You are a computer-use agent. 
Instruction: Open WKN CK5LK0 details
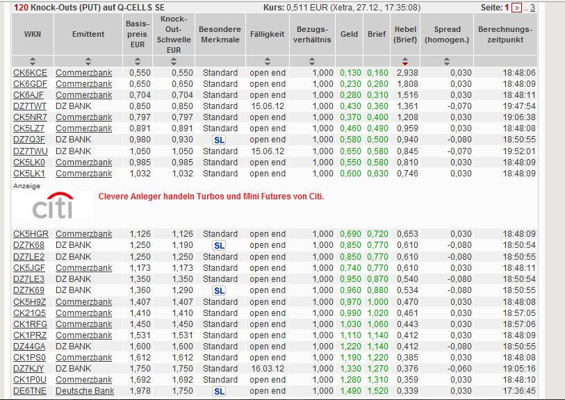[x=29, y=162]
